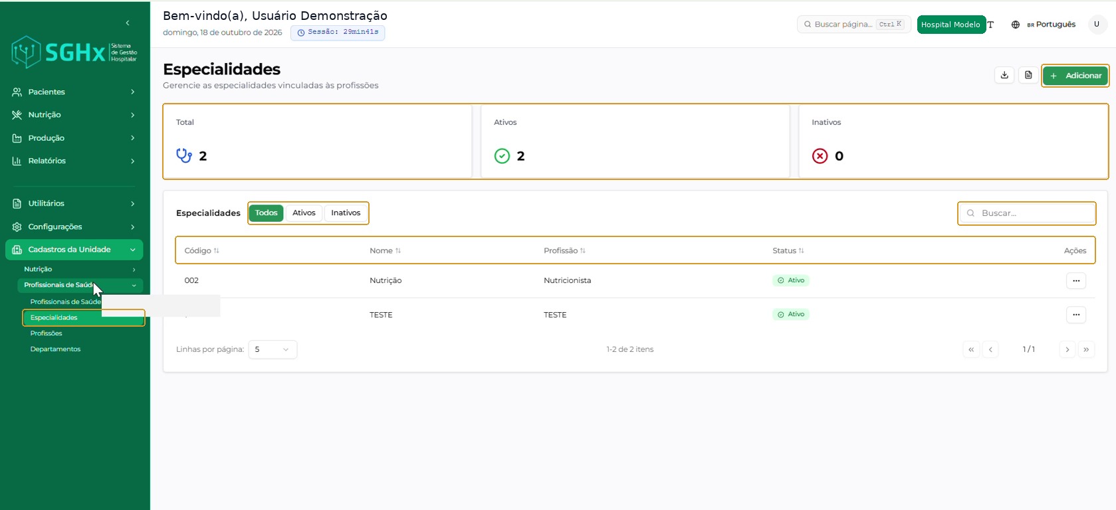Open the user avatar U menu
Viewport: 1116px width, 510px height.
pos(1097,25)
